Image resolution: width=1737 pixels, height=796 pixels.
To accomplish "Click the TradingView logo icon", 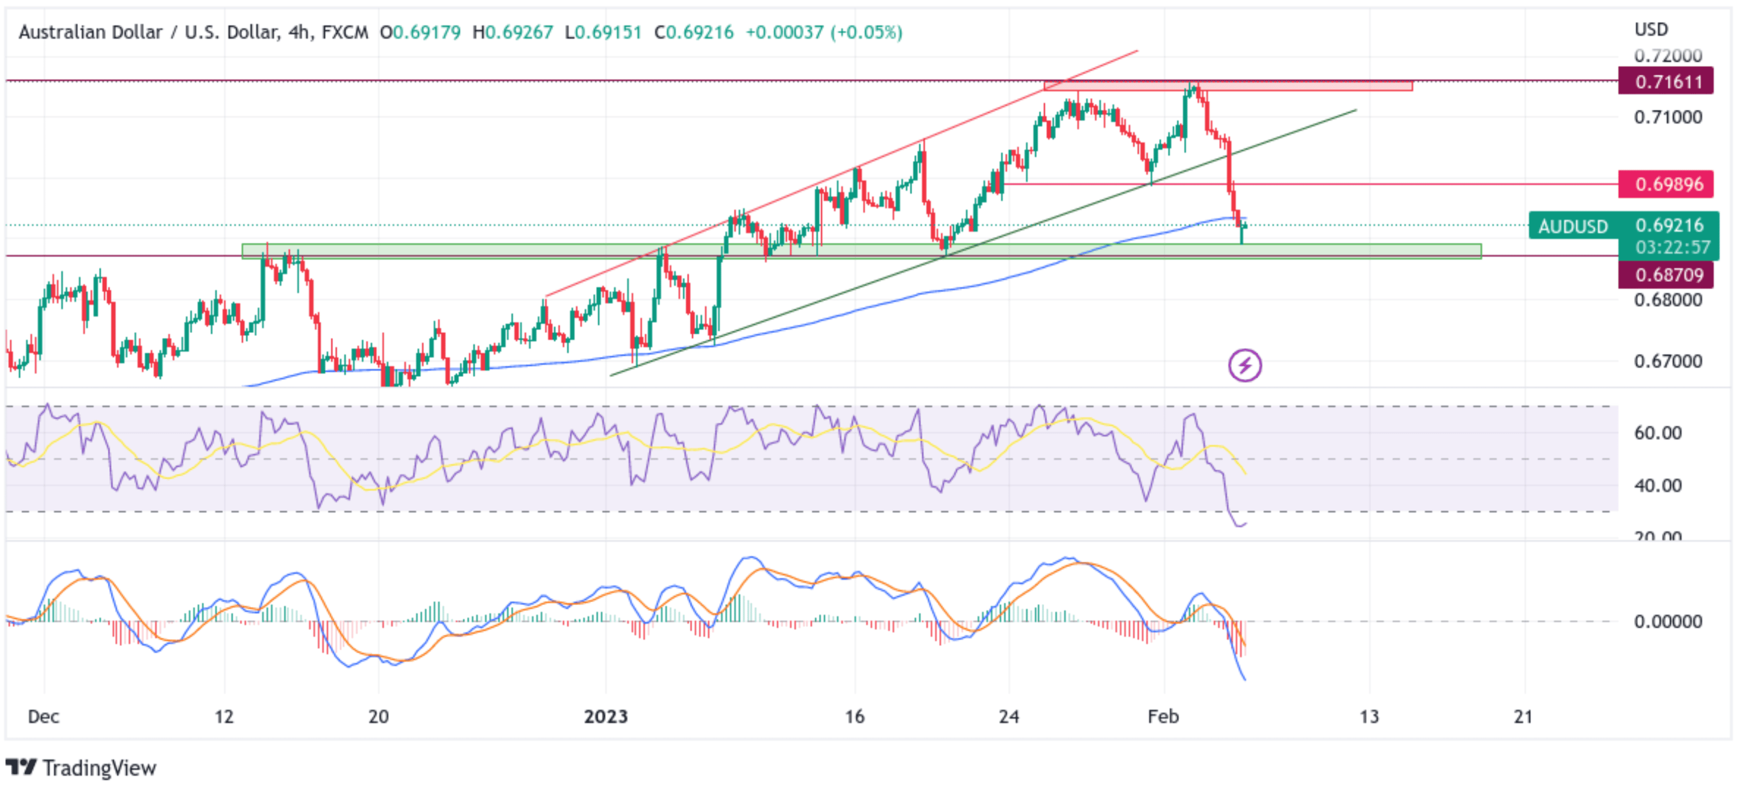I will tap(21, 767).
